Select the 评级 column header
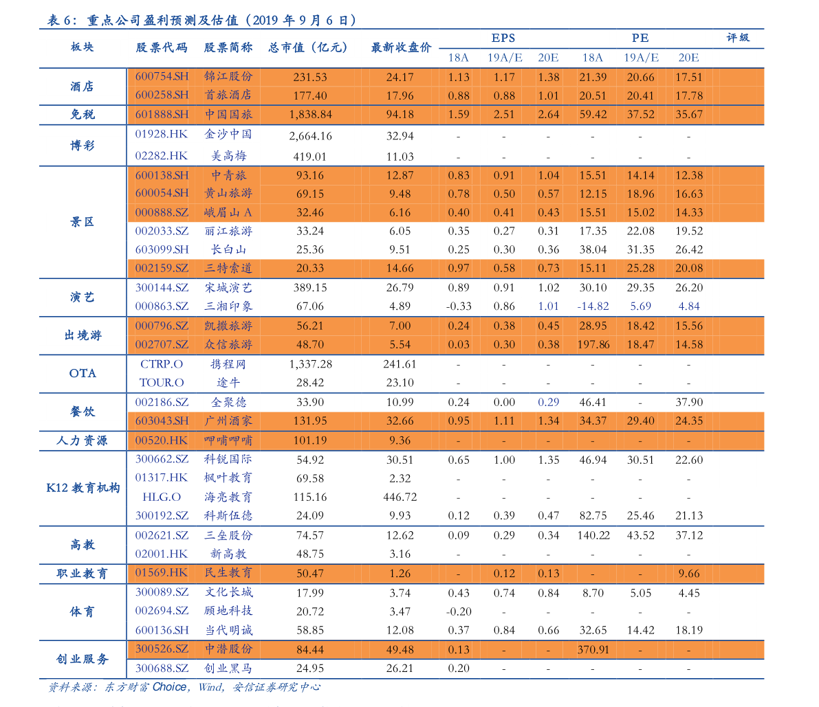Screen dimensions: 819x707 click(x=738, y=38)
